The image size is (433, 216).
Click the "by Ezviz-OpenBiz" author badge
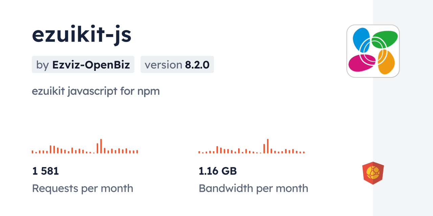83,64
